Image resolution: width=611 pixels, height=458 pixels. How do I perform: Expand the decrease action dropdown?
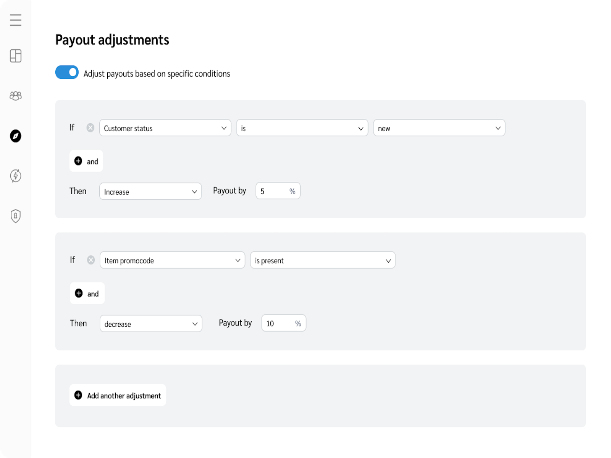pyautogui.click(x=151, y=323)
